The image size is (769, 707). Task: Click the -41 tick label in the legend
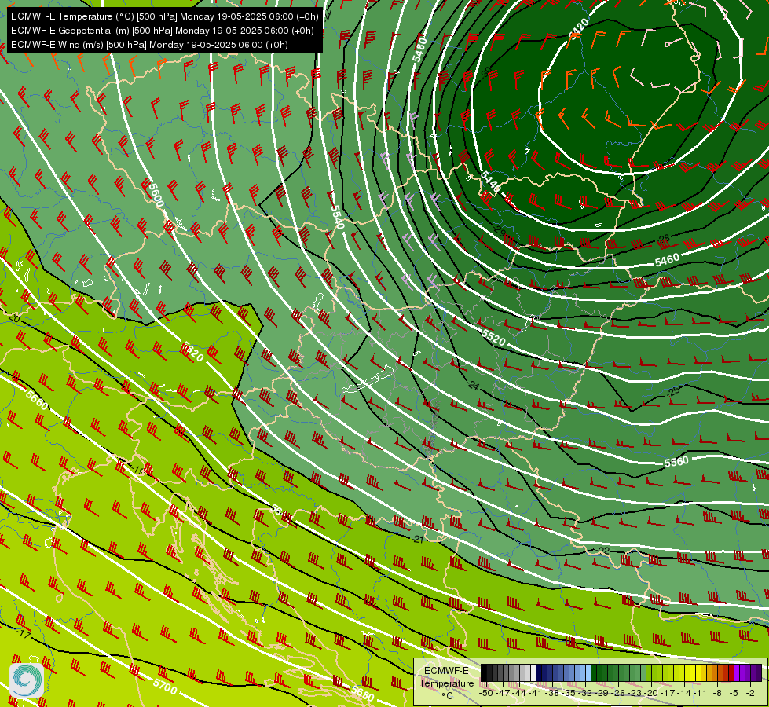535,693
